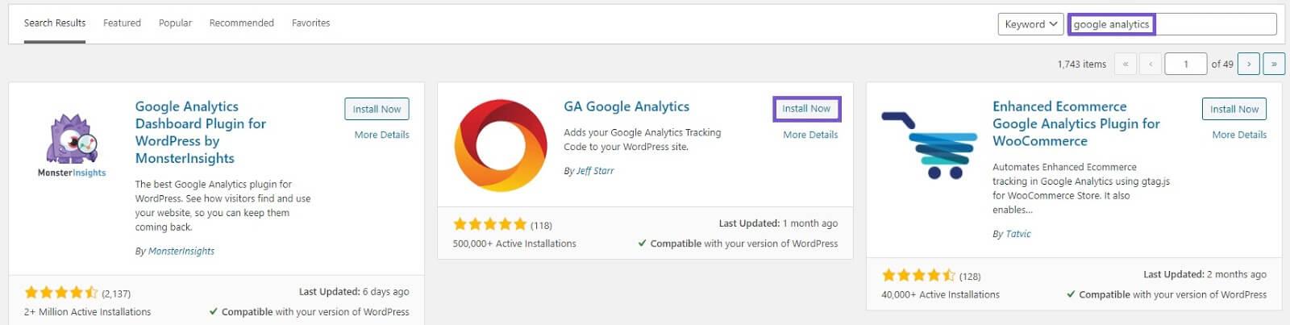Switch to the Popular tab

175,23
